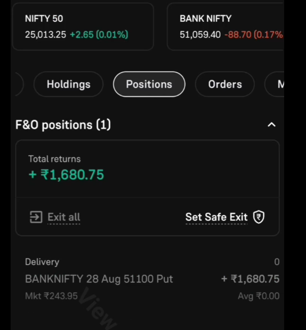Collapse the F&O positions section chevron
The image size is (306, 330).
(x=271, y=125)
